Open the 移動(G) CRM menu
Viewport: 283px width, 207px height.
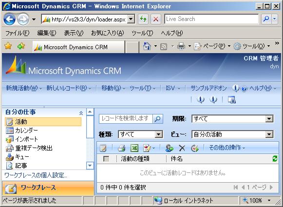113,88
